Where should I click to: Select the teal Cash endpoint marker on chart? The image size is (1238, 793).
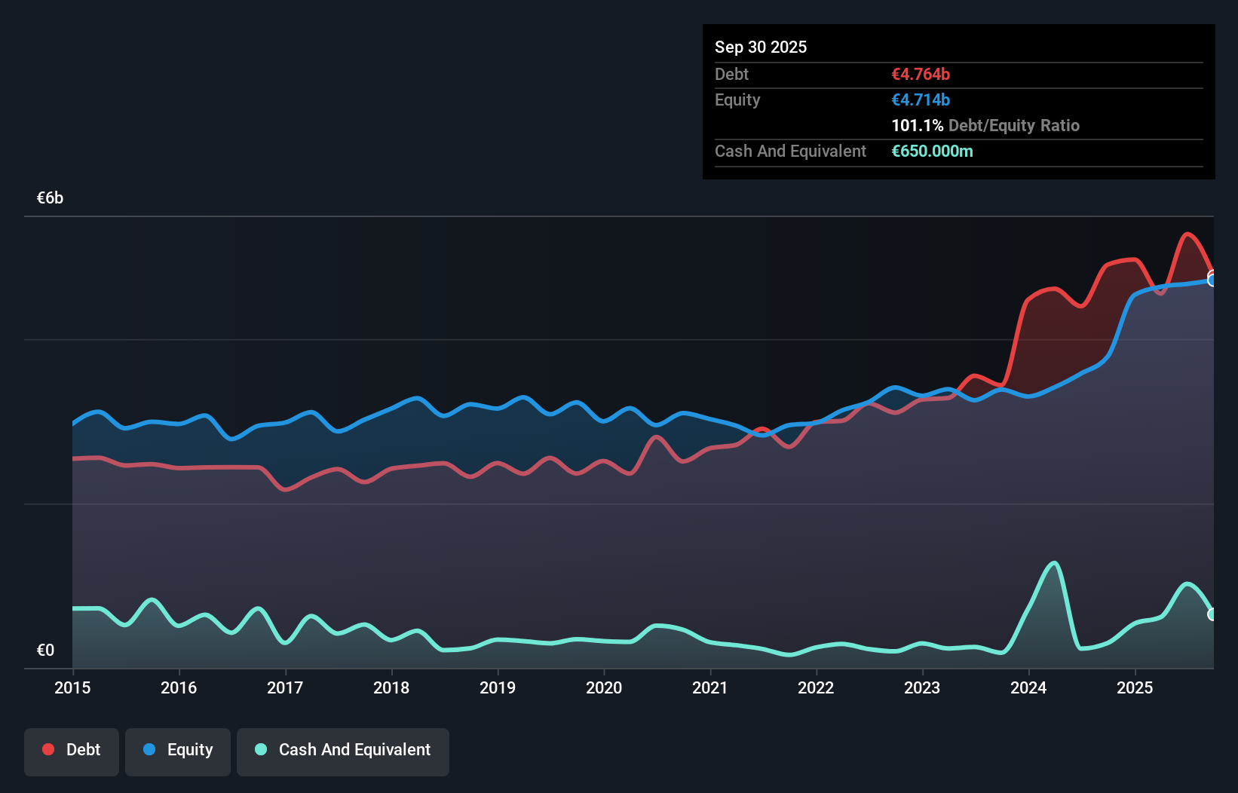(x=1212, y=614)
